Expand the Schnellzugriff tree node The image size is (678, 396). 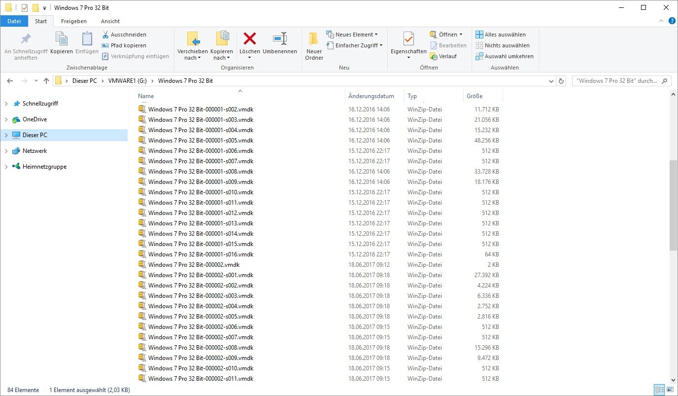(6, 104)
